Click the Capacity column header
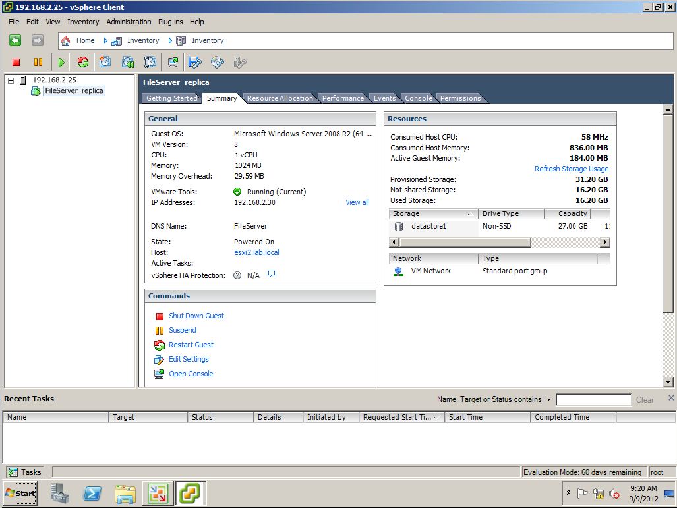 [568, 213]
